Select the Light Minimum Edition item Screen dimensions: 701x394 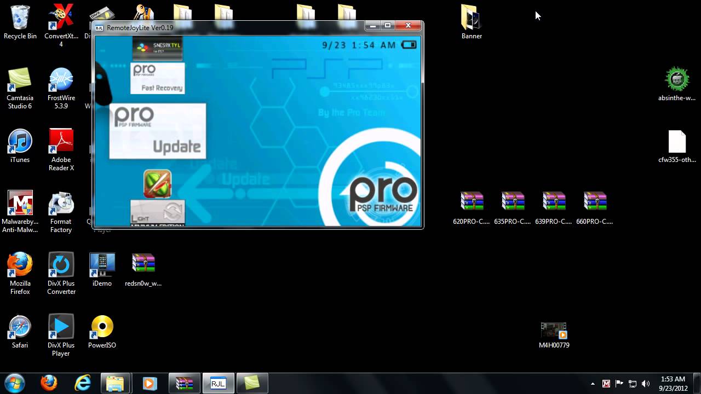pyautogui.click(x=158, y=213)
